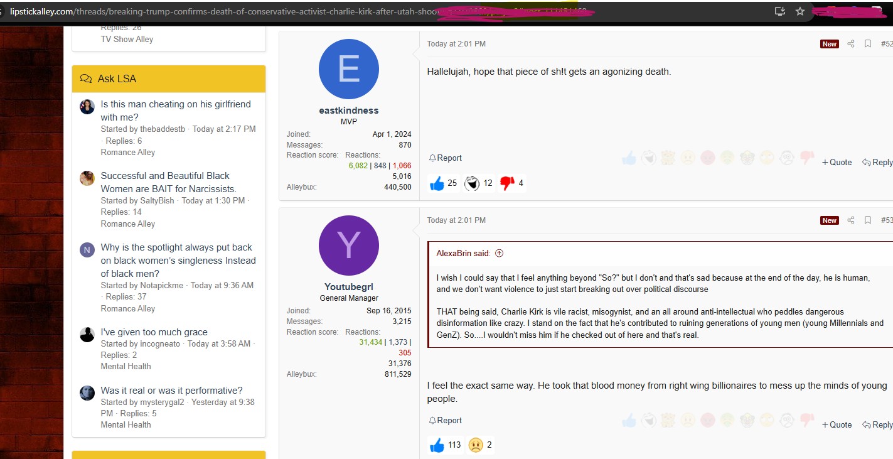Bookmark eastkindness's post #52
The width and height of the screenshot is (893, 459).
tap(868, 44)
